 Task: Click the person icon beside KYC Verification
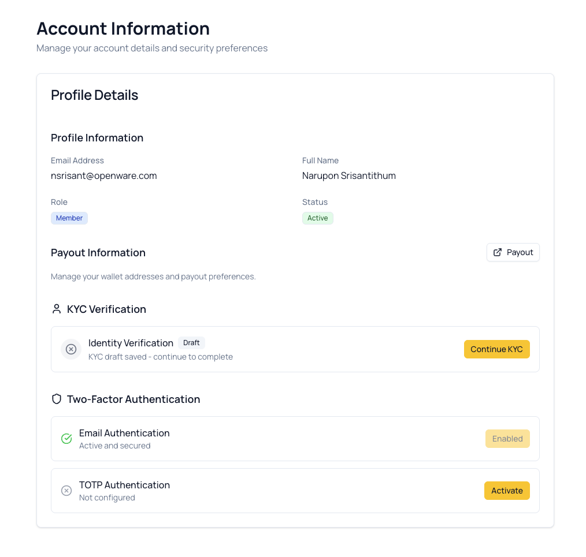(x=56, y=309)
